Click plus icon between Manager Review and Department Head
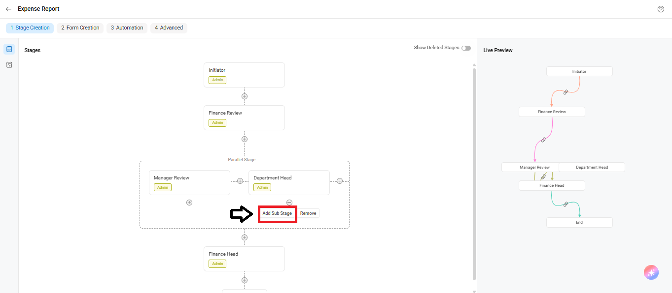This screenshot has width=672, height=293. pos(240,181)
